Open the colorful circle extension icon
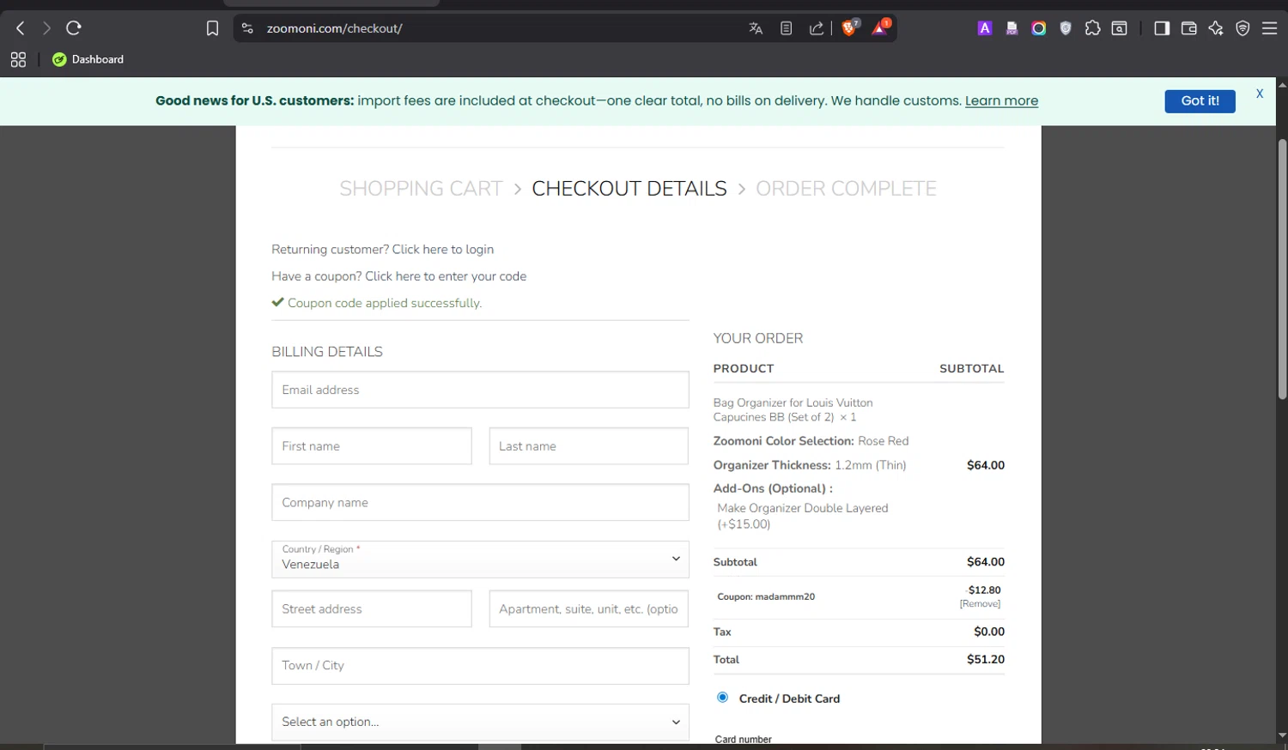1288x750 pixels. click(1039, 28)
